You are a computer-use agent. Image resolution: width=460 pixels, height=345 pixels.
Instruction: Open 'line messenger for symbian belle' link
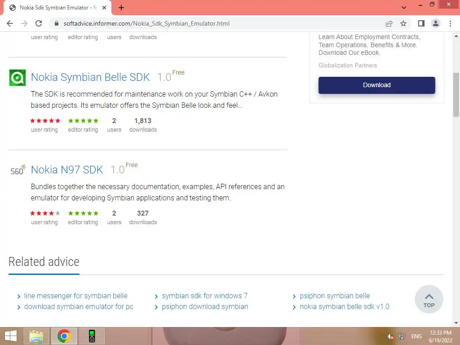pos(75,296)
